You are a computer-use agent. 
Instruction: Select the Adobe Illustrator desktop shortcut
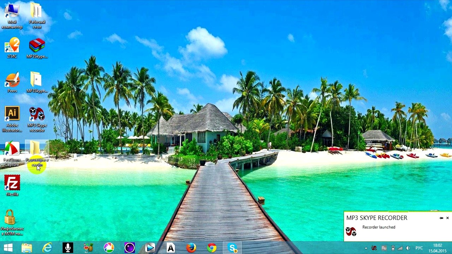pos(12,119)
